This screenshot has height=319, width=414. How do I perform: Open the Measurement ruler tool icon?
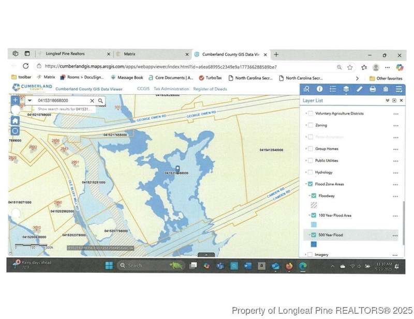pyautogui.click(x=360, y=89)
